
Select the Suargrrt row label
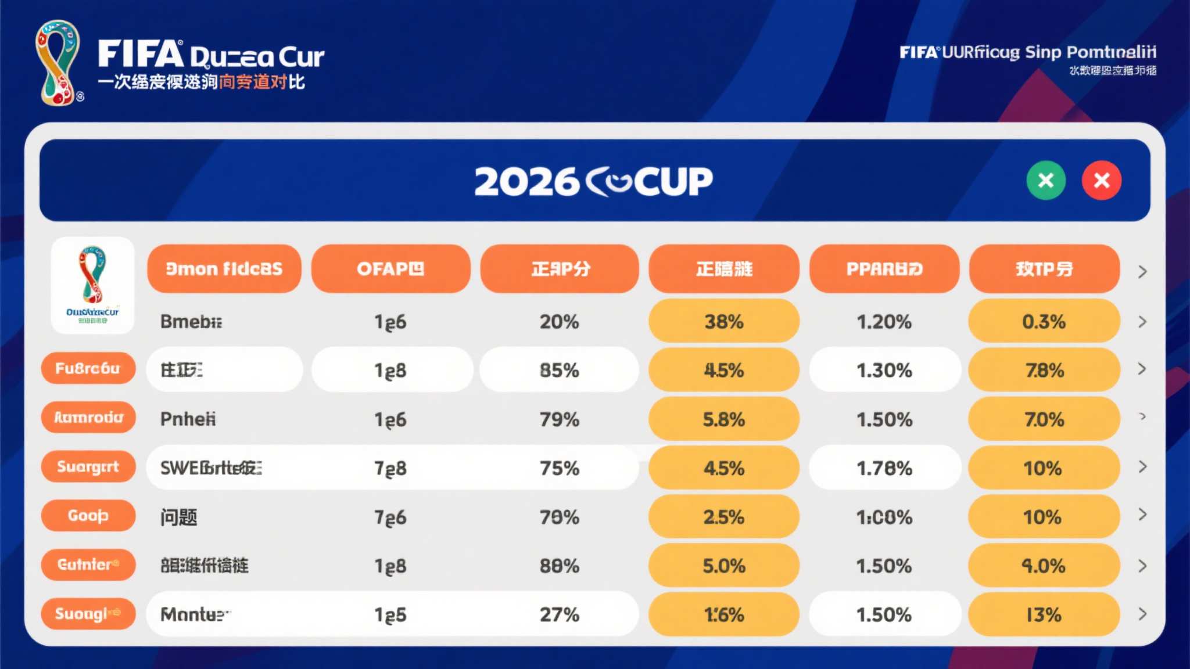[88, 466]
